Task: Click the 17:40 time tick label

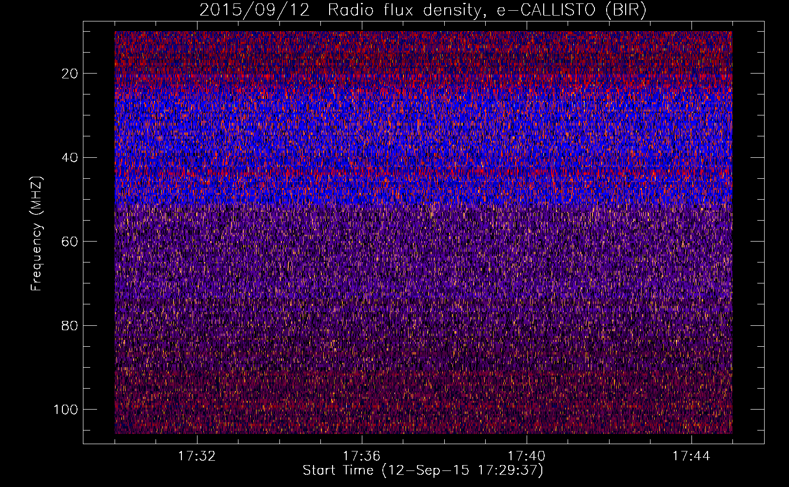Action: [527, 456]
